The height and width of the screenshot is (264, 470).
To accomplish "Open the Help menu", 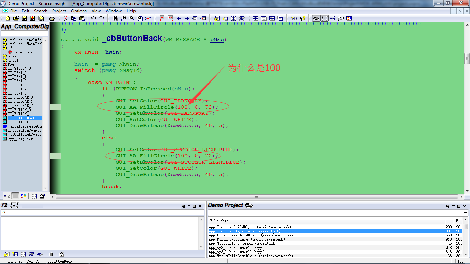I will 131,11.
